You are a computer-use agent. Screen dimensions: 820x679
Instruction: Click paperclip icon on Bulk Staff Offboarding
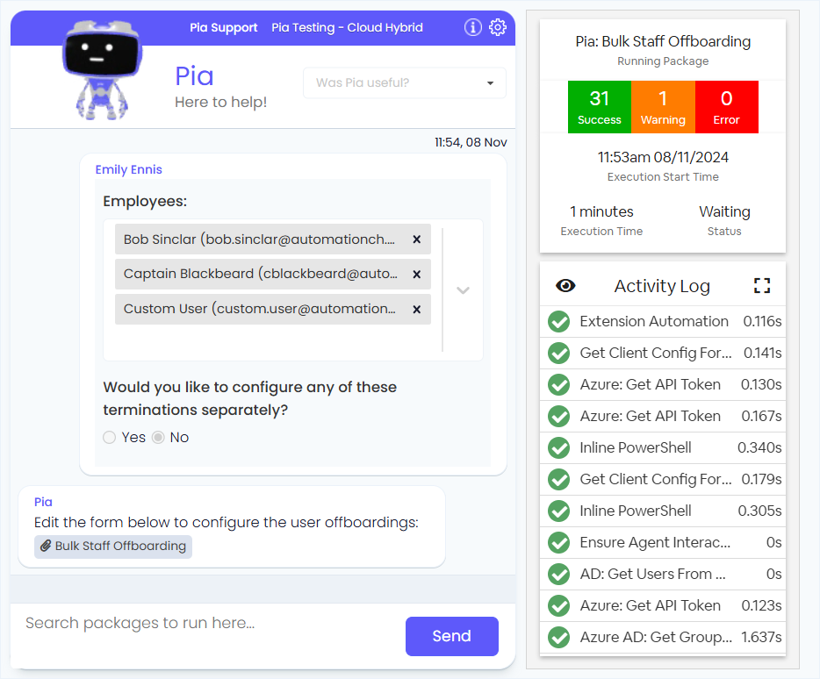click(x=46, y=547)
